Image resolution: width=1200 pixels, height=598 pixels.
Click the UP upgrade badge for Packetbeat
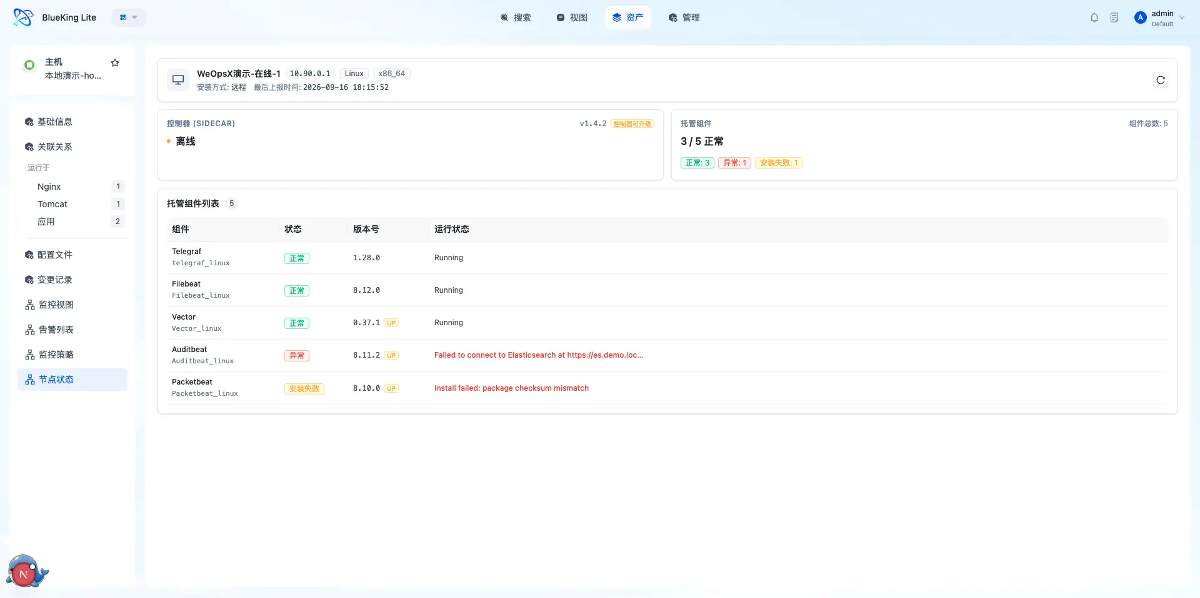tap(391, 388)
